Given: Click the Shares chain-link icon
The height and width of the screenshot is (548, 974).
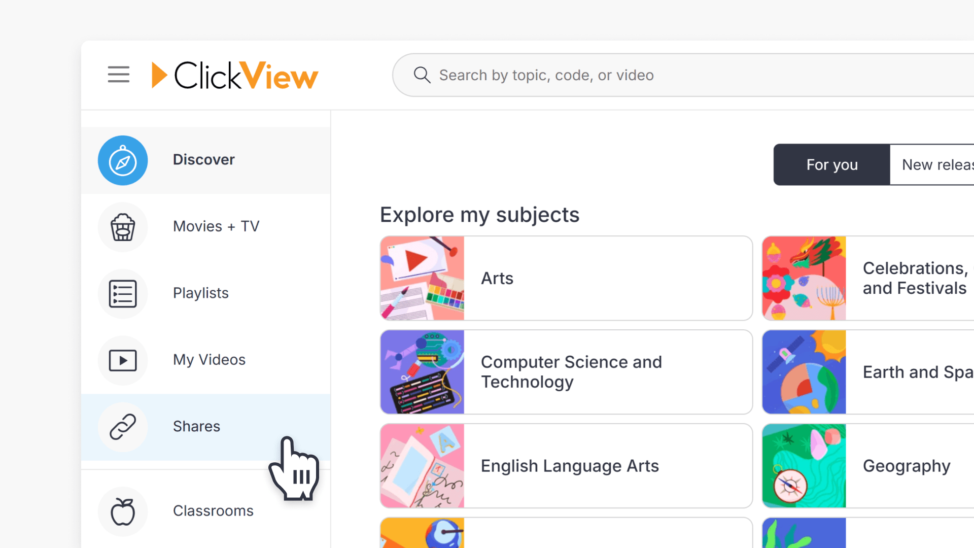Looking at the screenshot, I should click(x=123, y=427).
